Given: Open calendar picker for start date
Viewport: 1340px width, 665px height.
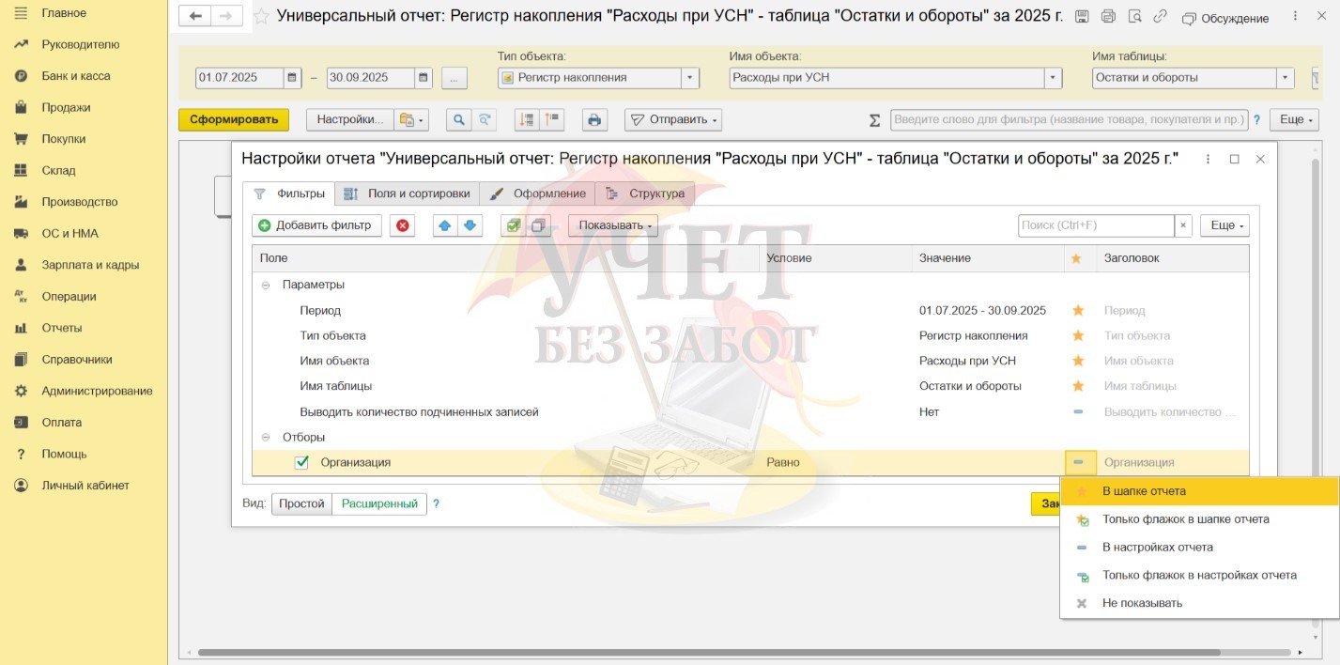Looking at the screenshot, I should (x=292, y=78).
